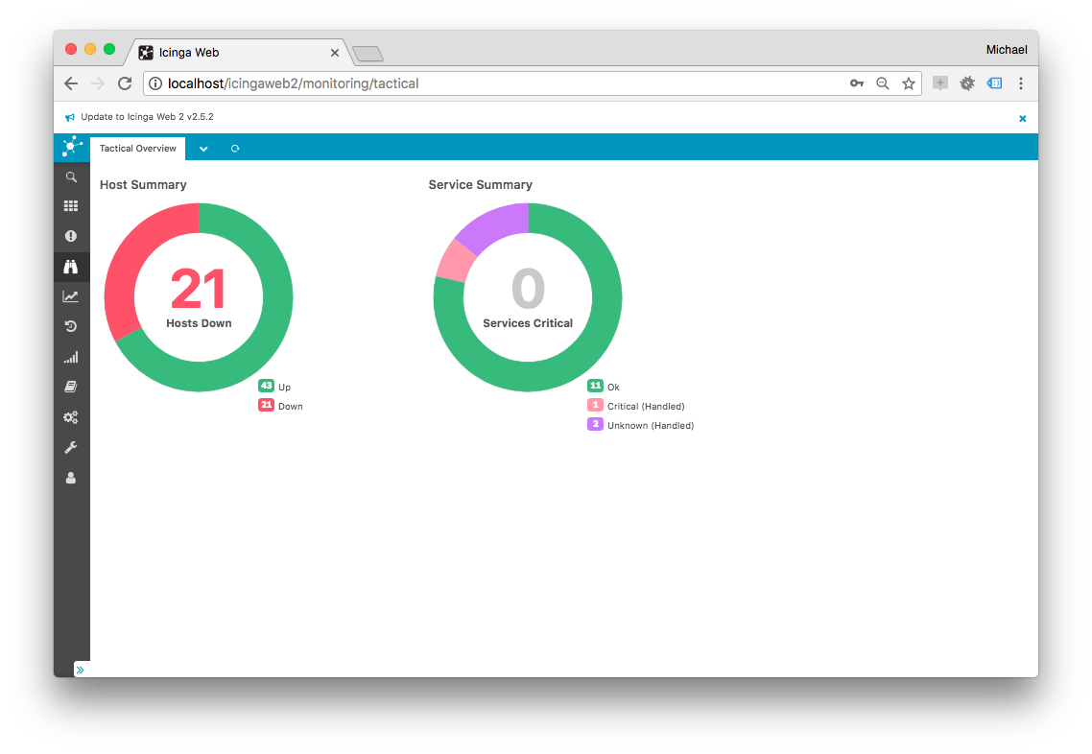Image resolution: width=1092 pixels, height=754 pixels.
Task: Open the line-graph icon in sidebar
Action: point(71,296)
